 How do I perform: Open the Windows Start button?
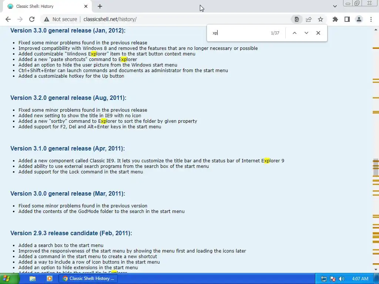10,279
